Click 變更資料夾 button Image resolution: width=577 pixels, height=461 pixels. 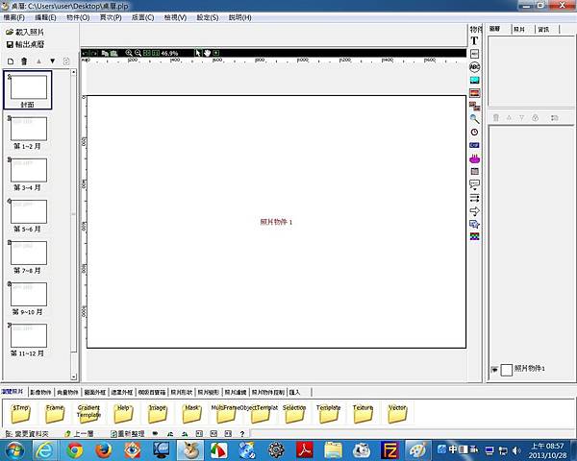pyautogui.click(x=27, y=434)
